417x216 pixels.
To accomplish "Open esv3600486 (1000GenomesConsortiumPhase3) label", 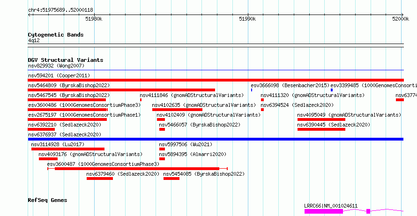I will (84, 105).
